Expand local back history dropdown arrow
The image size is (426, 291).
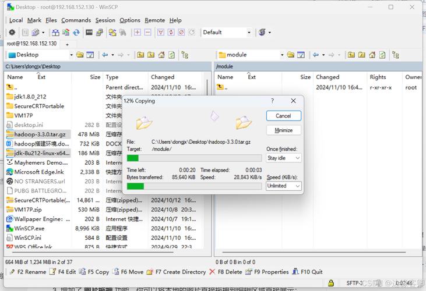112,55
